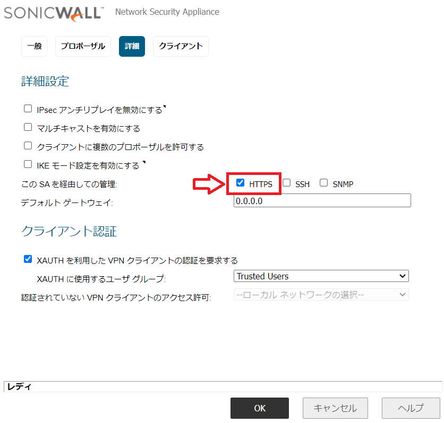Switch to the 一般 tab
The height and width of the screenshot is (423, 444).
(x=35, y=46)
